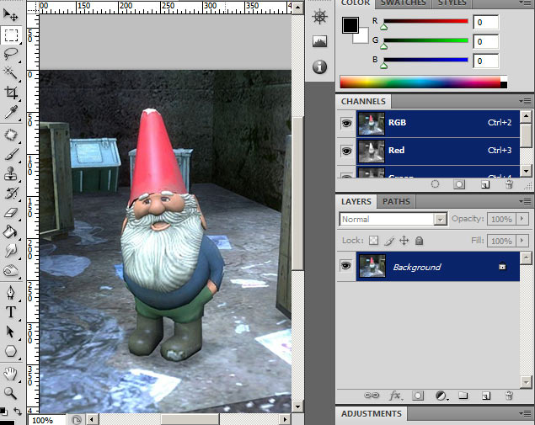Viewport: 535px width, 425px height.
Task: Toggle lock transparent pixels
Action: (x=373, y=241)
